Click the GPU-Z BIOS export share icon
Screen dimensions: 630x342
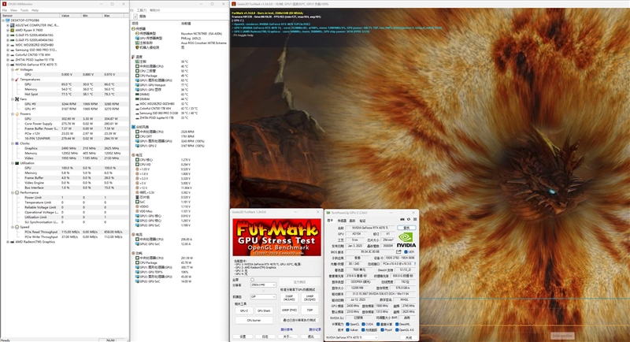(398, 251)
